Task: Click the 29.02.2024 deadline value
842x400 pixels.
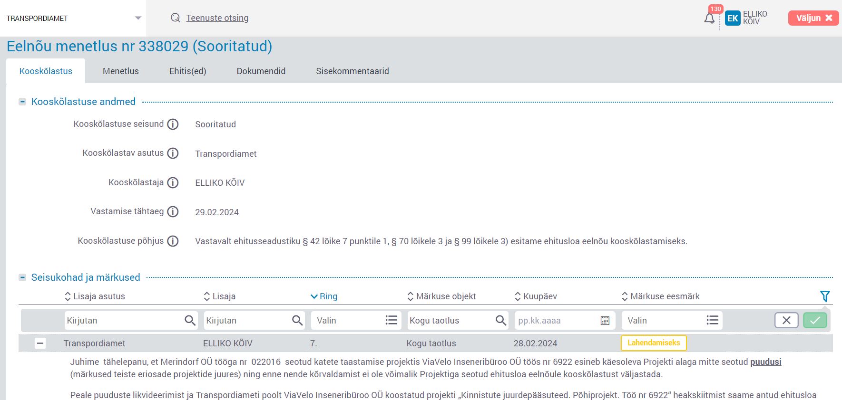Action: 217,212
